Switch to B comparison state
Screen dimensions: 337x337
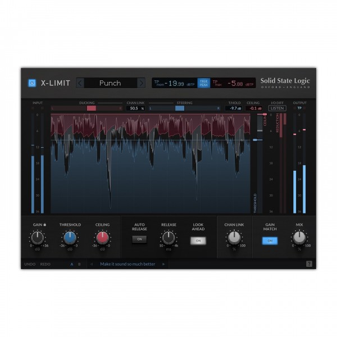(79, 264)
